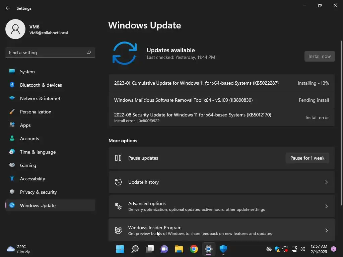Viewport: 343px width, 257px height.
Task: Click the Apps icon in sidebar
Action: click(12, 125)
